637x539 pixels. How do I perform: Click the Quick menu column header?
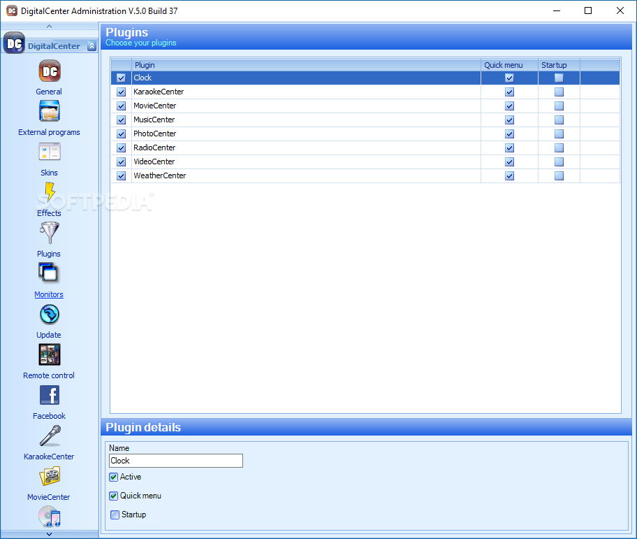pyautogui.click(x=509, y=65)
